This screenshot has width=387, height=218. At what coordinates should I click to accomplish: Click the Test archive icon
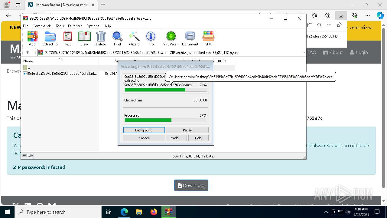tap(68, 38)
